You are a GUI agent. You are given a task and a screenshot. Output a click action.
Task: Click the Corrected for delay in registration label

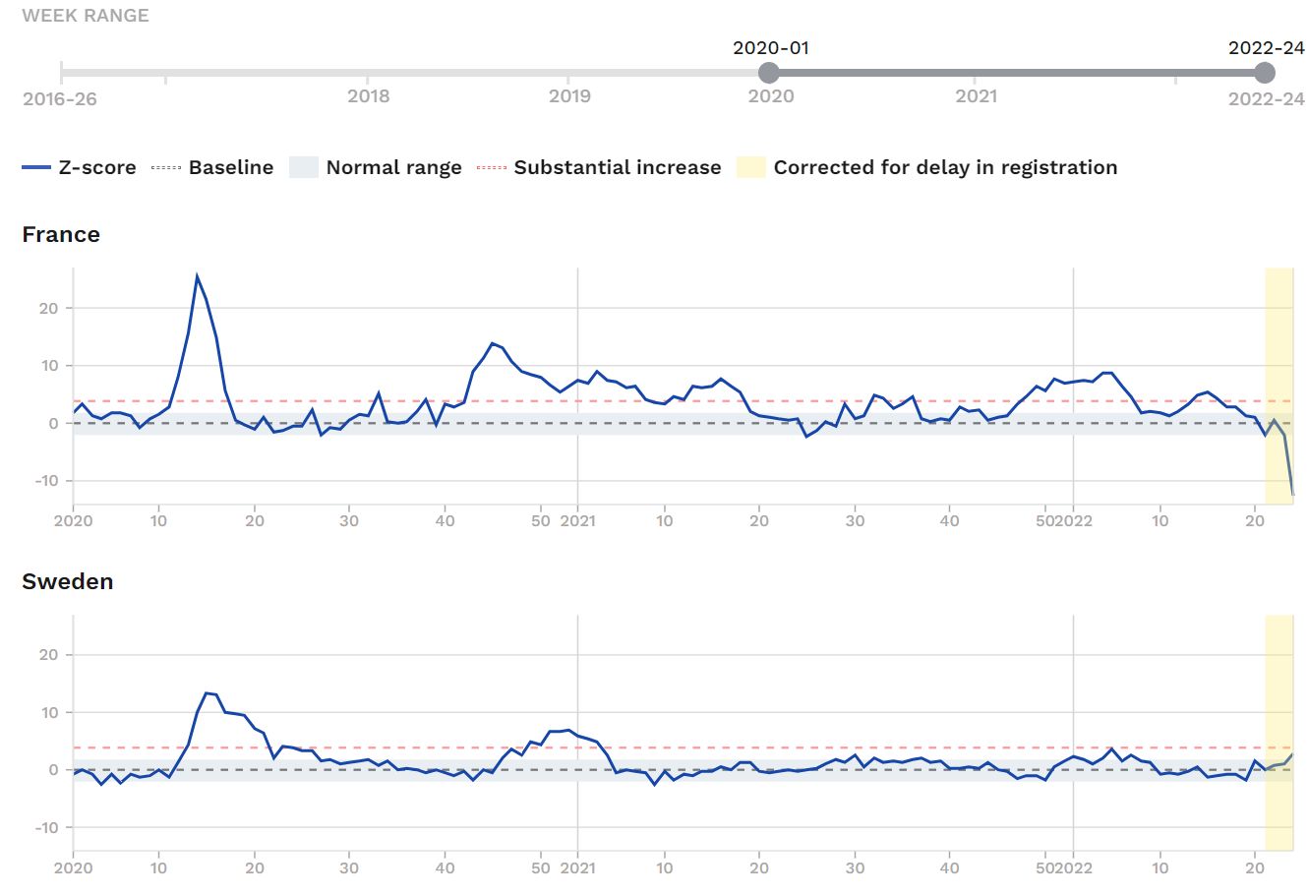click(x=945, y=168)
